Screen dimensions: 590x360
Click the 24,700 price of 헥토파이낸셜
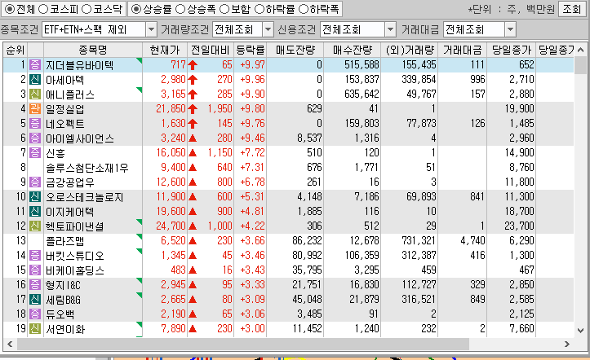click(171, 226)
